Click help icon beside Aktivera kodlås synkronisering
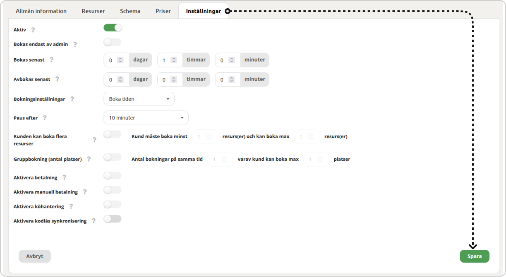 [x=94, y=221]
